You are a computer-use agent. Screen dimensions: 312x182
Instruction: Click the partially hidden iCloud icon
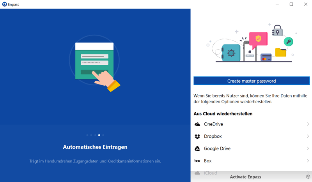pos(197,173)
